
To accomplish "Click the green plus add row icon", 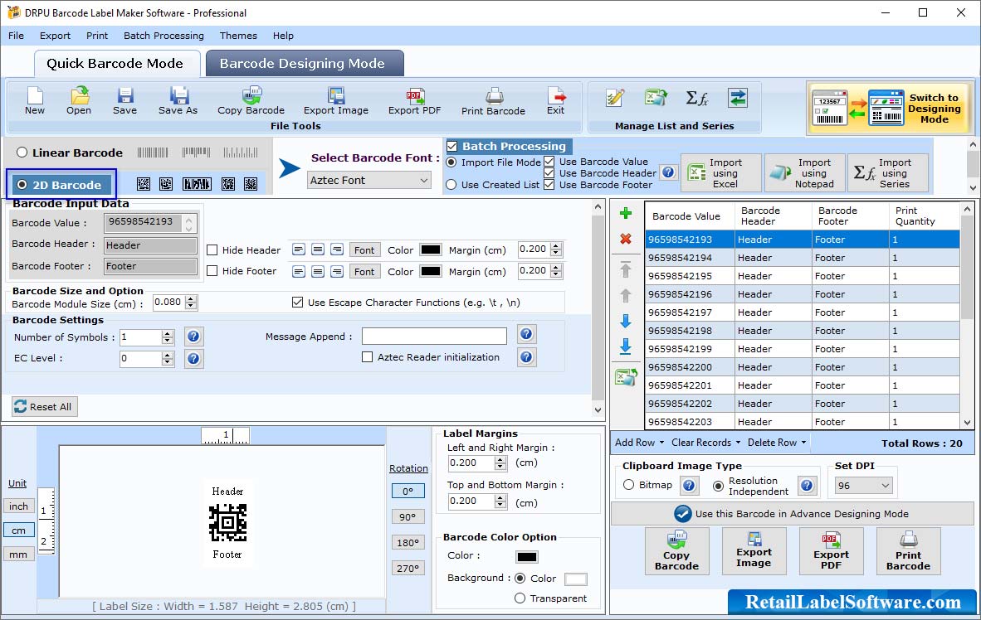I will [625, 214].
